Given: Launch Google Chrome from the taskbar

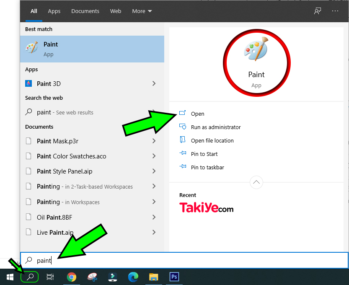Looking at the screenshot, I should [x=72, y=277].
